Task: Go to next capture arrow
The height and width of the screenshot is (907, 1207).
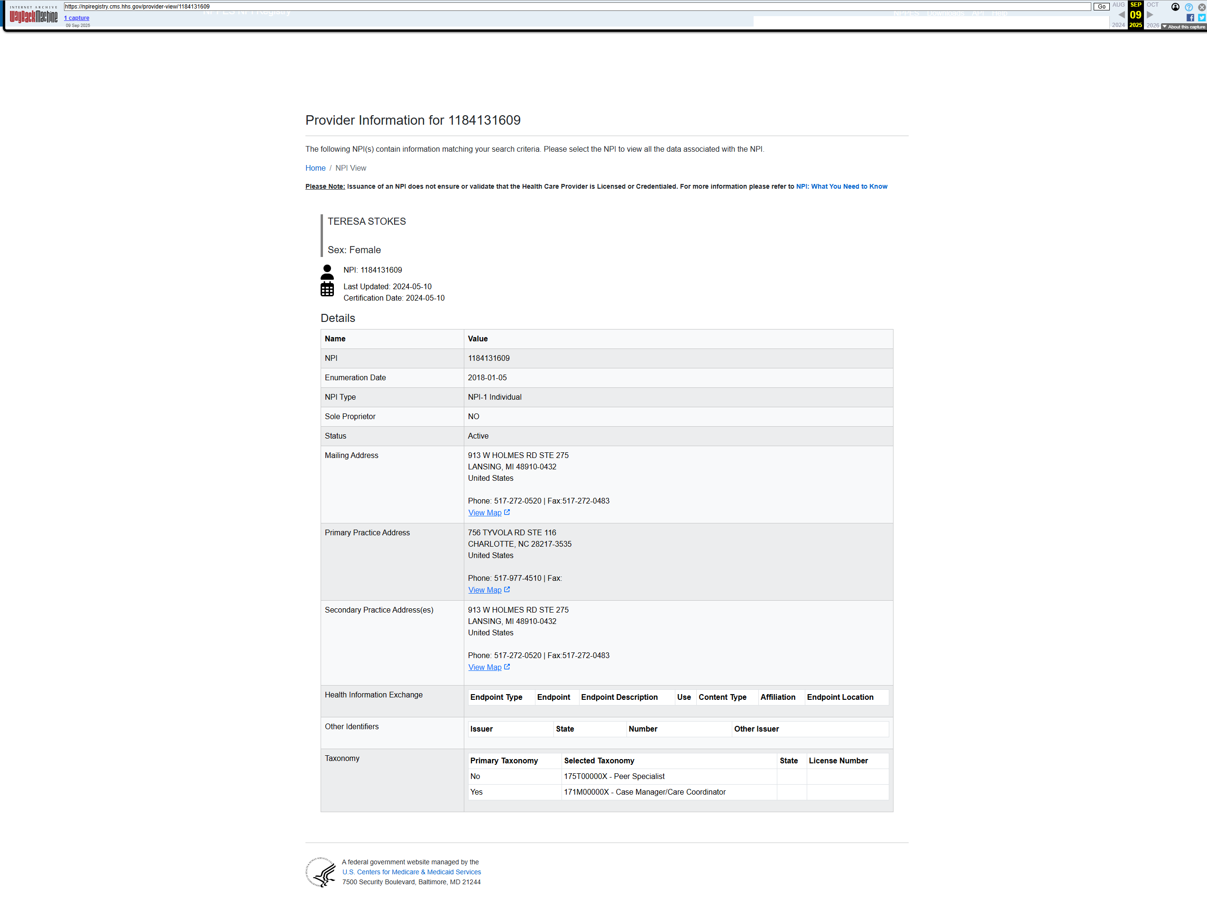Action: pos(1150,15)
